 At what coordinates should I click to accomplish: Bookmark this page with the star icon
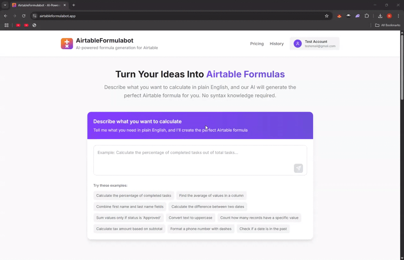click(x=327, y=16)
